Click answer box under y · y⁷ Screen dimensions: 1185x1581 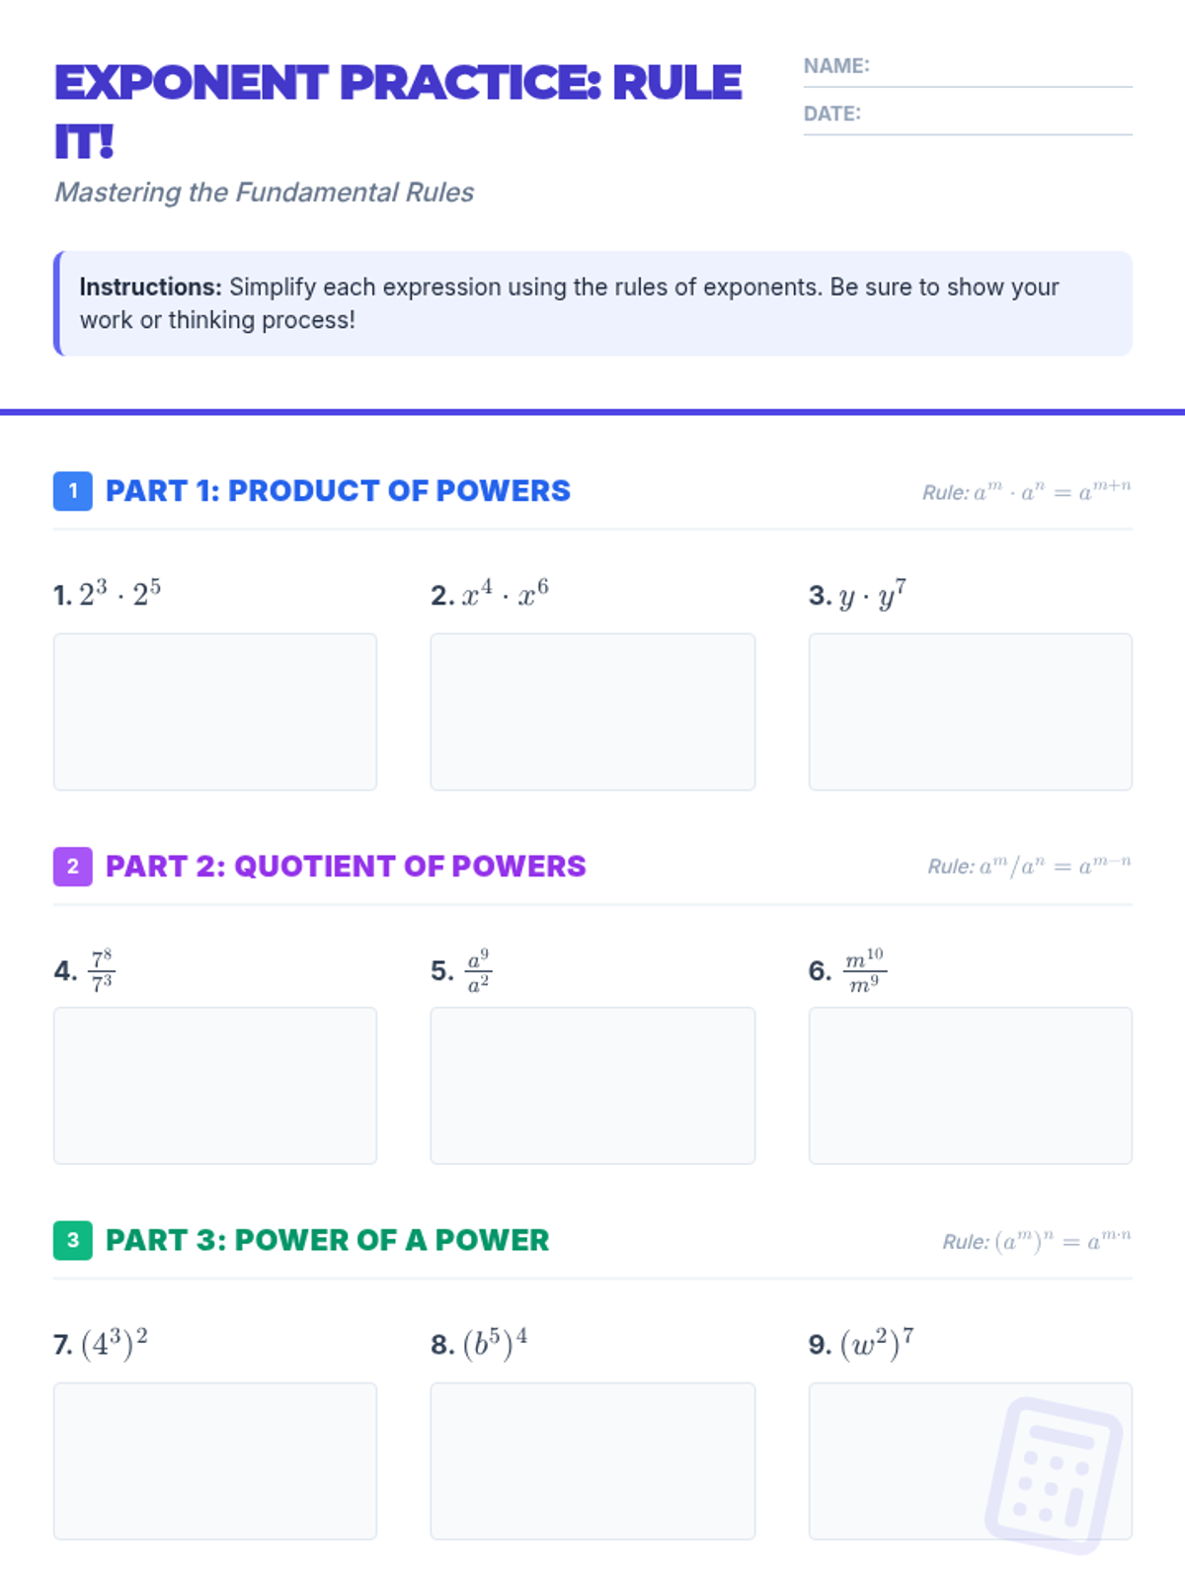pyautogui.click(x=970, y=711)
